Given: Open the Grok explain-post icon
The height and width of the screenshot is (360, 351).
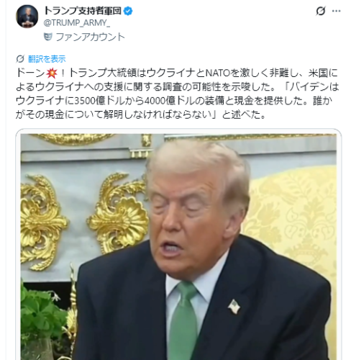Looking at the screenshot, I should (x=321, y=11).
